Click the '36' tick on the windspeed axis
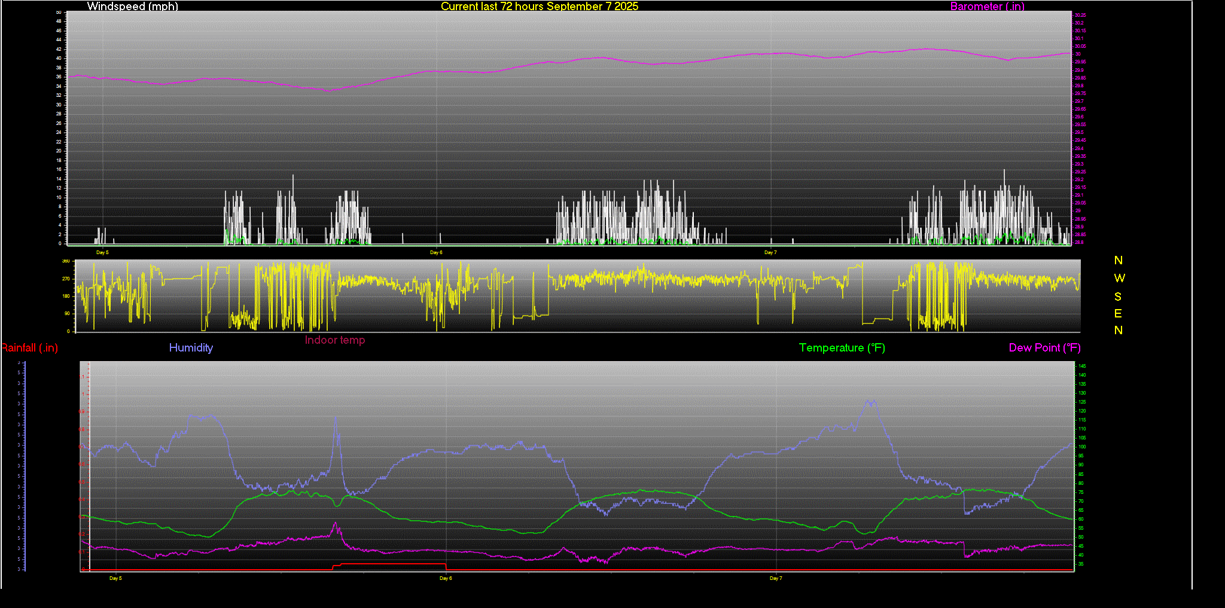This screenshot has width=1225, height=608. click(59, 77)
